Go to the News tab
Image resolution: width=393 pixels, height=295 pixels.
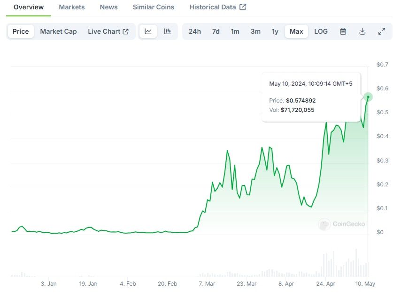click(109, 7)
